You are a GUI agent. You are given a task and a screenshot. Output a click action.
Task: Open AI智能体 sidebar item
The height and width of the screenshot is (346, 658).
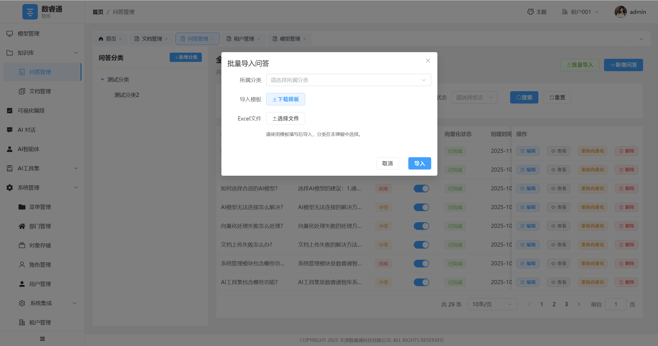click(x=42, y=149)
